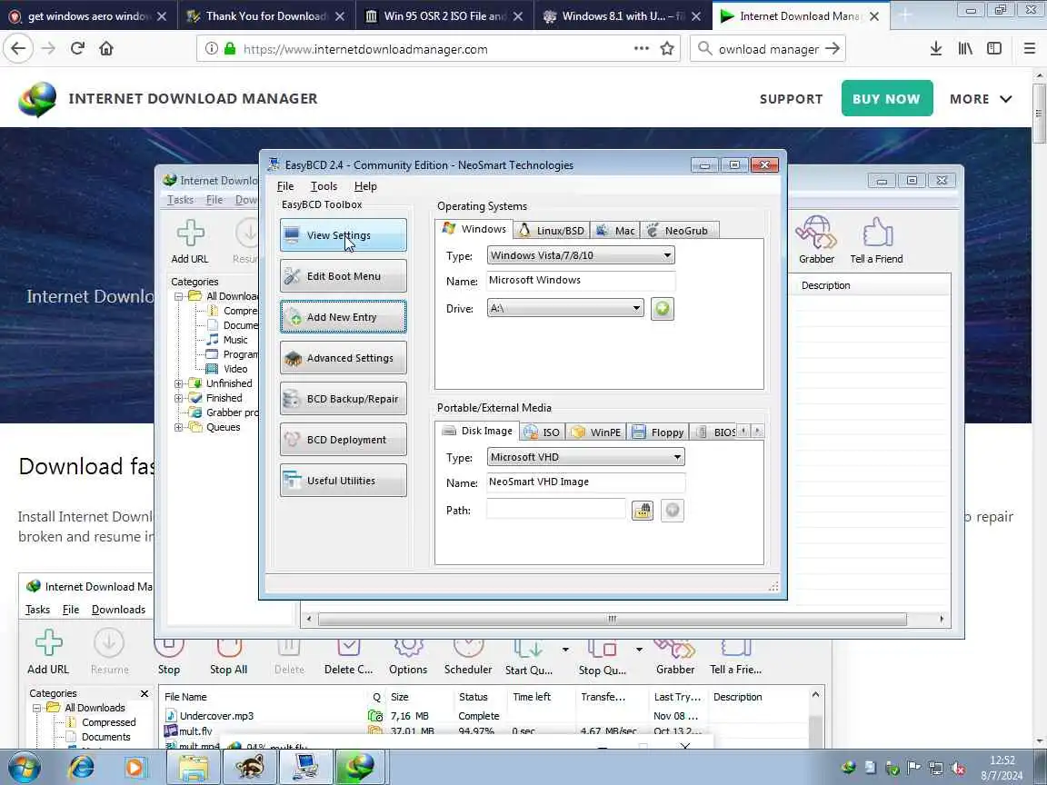Open Firefox downloads panel

point(936,48)
